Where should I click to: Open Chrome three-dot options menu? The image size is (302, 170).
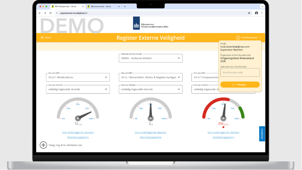tap(262, 13)
